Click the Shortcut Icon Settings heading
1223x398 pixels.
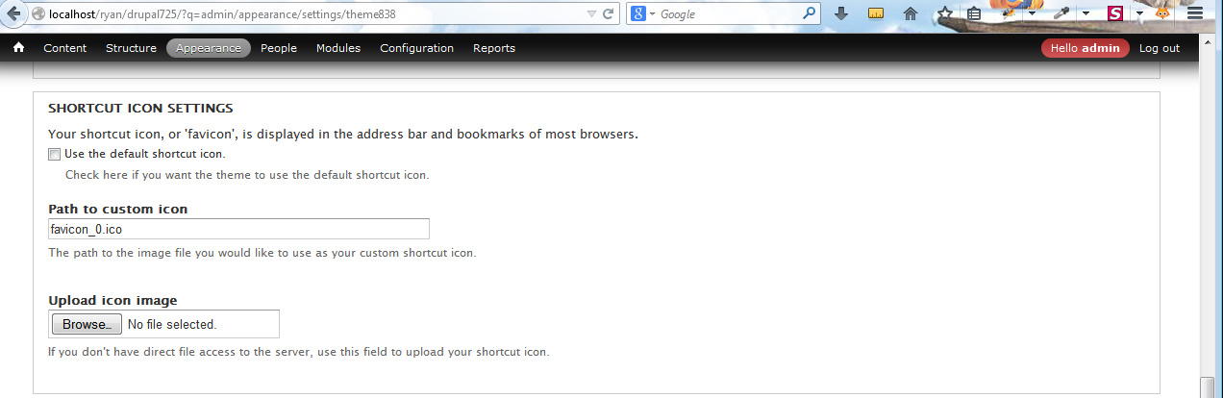(x=140, y=109)
